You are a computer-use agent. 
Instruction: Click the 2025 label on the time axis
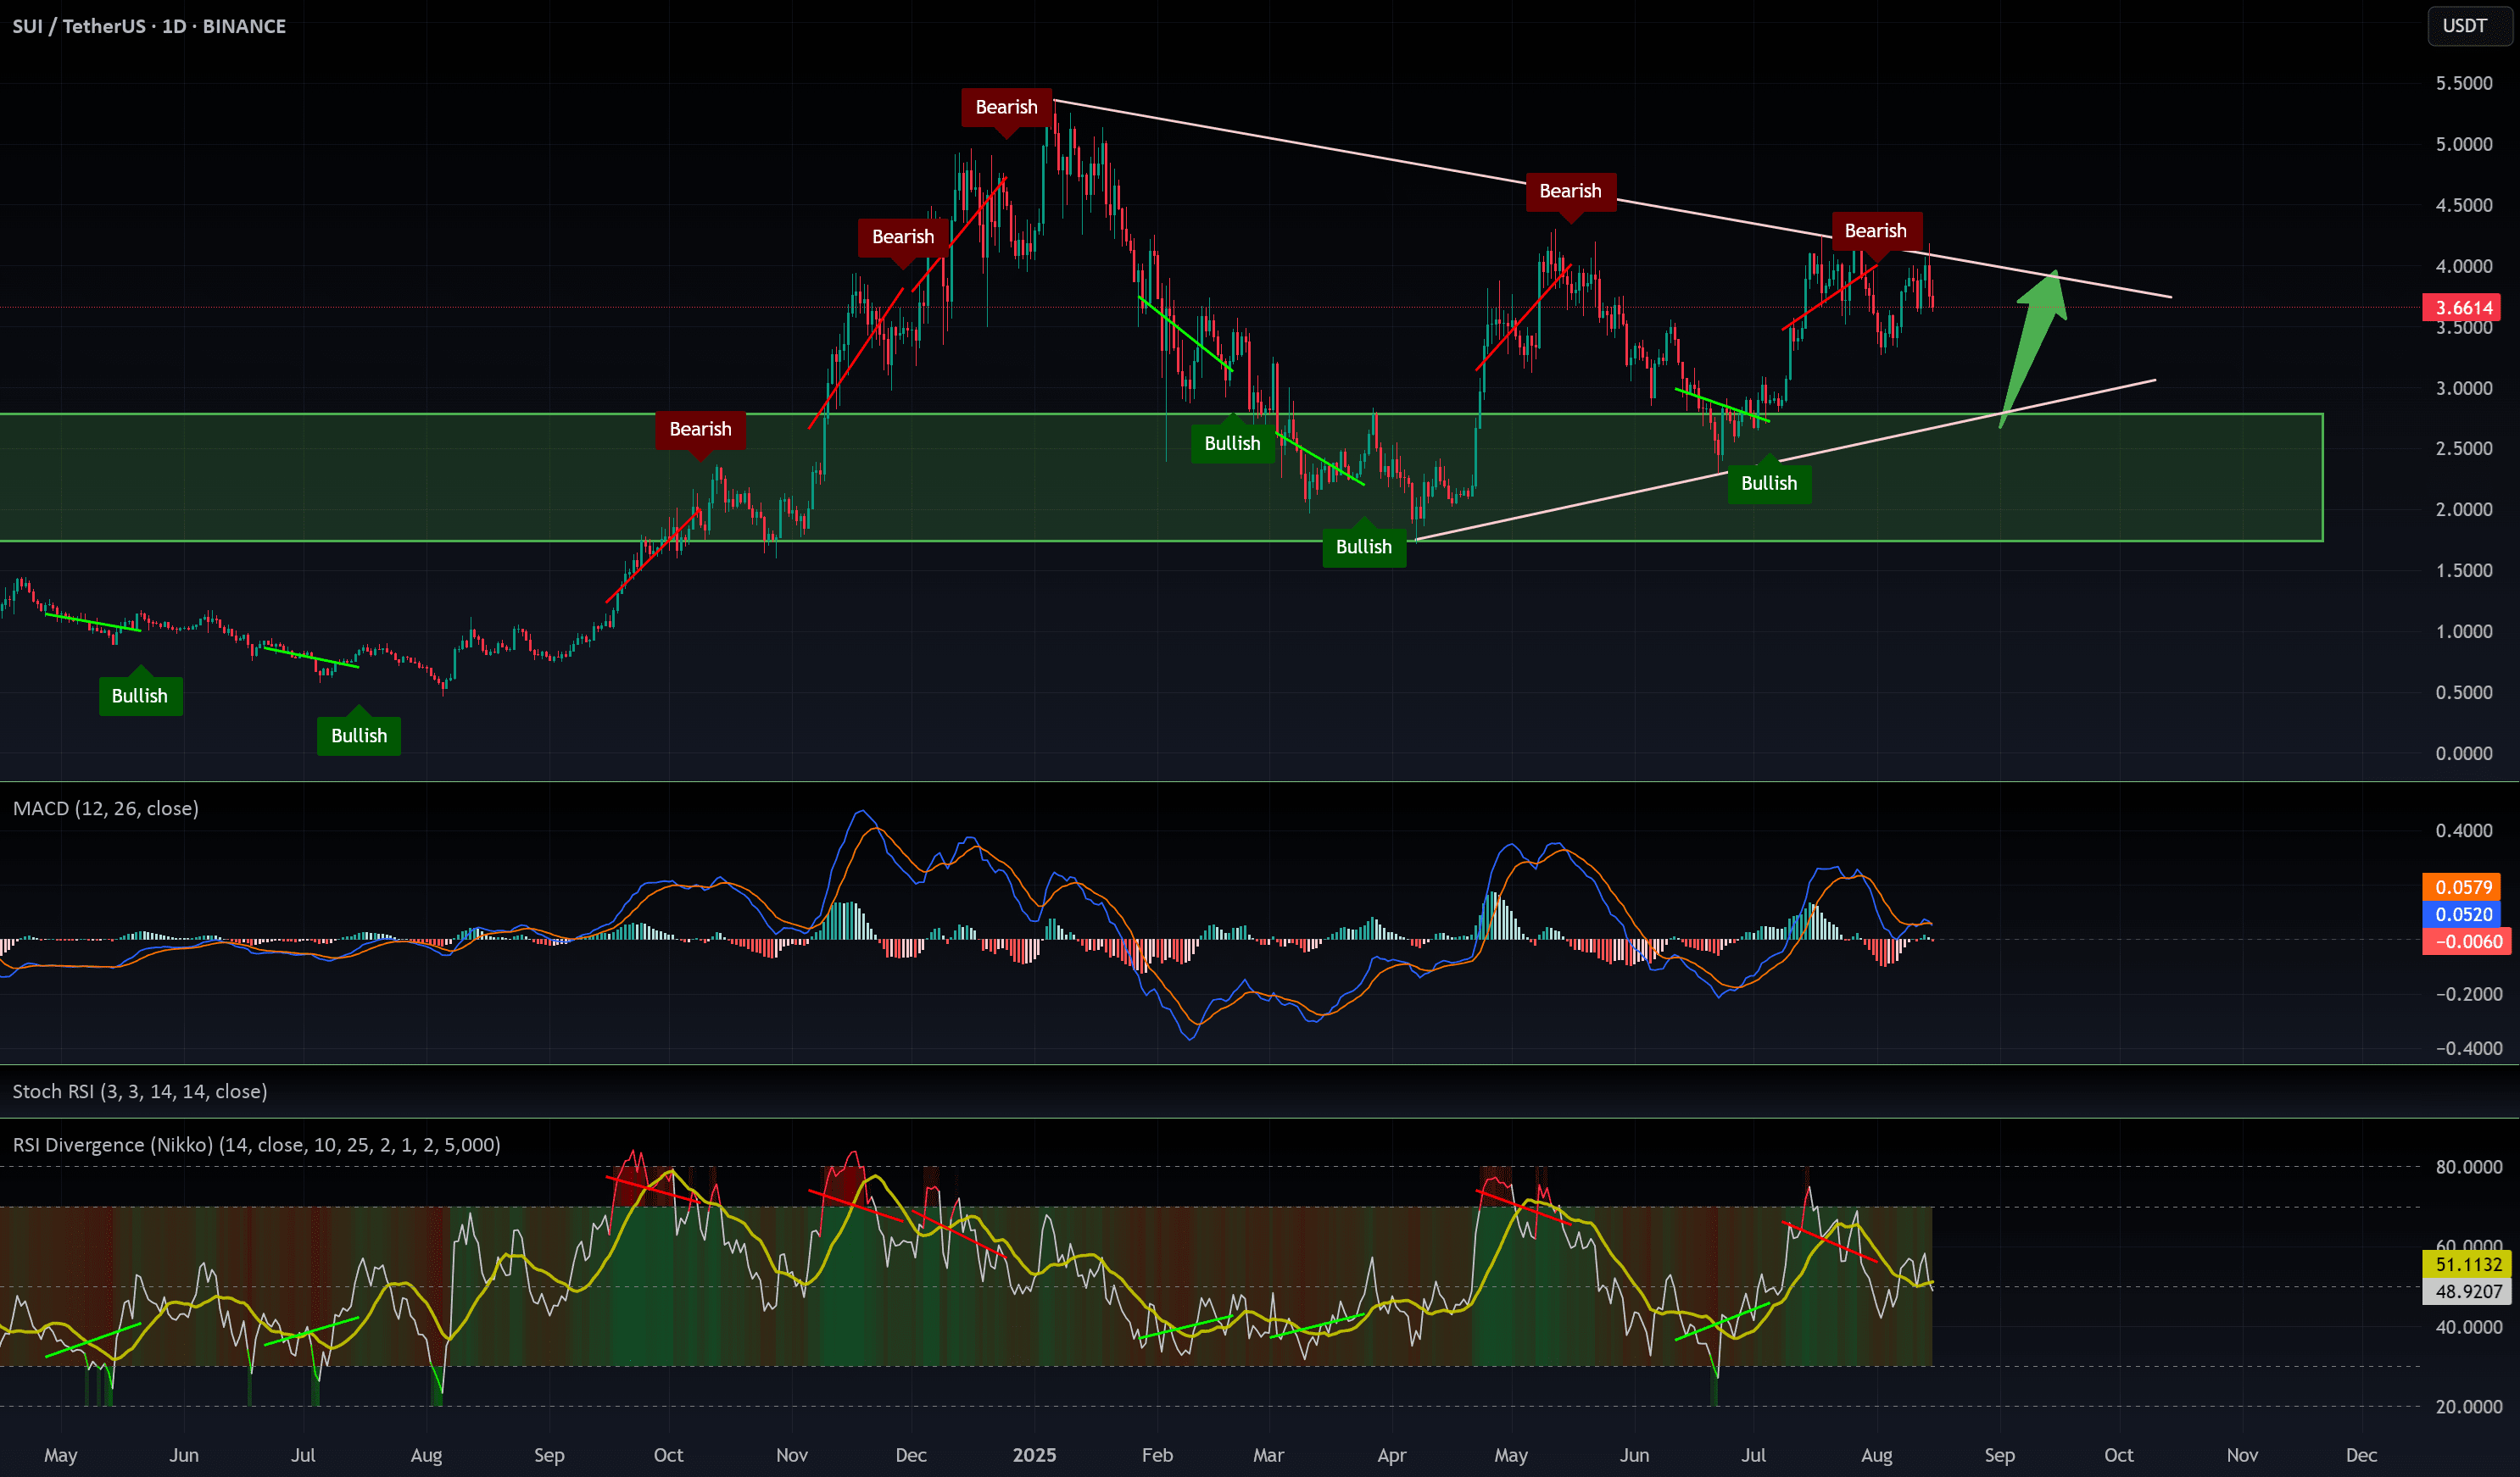coord(1034,1455)
